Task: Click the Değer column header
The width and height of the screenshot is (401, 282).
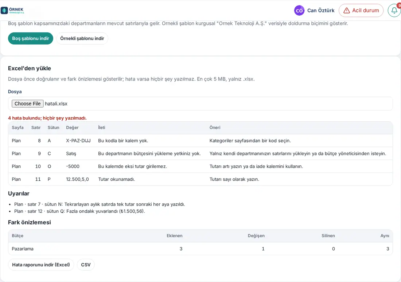Action: click(x=73, y=128)
